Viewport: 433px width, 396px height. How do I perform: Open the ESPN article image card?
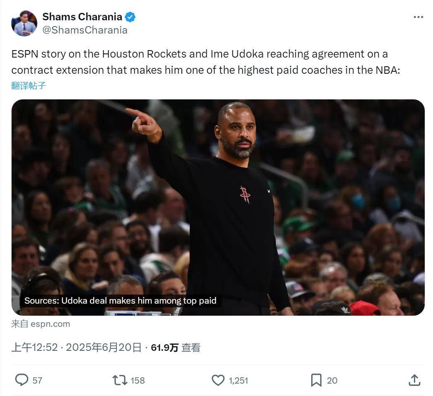218,208
